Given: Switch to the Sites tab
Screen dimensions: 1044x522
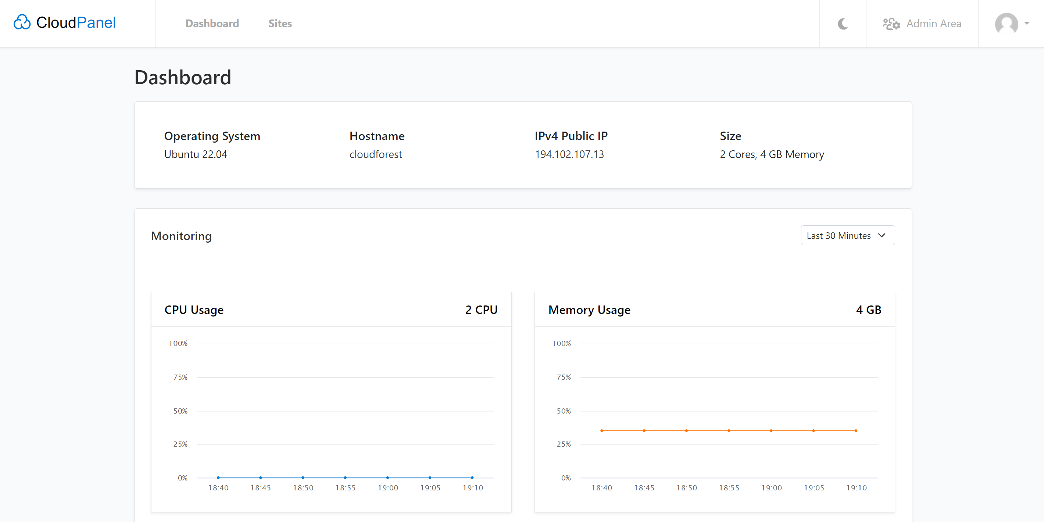Looking at the screenshot, I should pyautogui.click(x=280, y=24).
